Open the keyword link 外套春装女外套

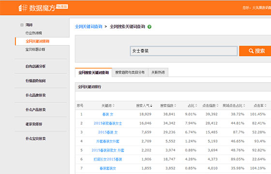click(x=107, y=141)
